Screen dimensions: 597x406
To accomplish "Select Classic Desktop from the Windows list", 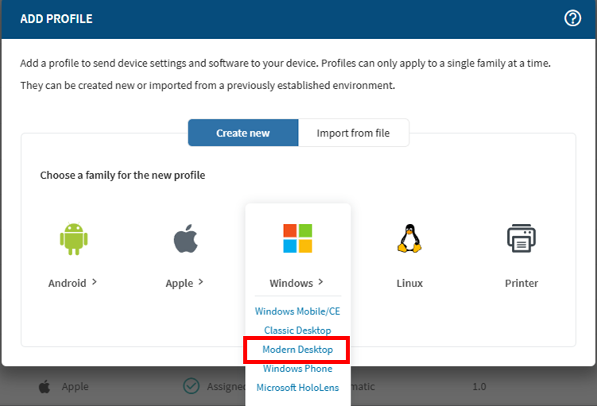I will point(297,331).
